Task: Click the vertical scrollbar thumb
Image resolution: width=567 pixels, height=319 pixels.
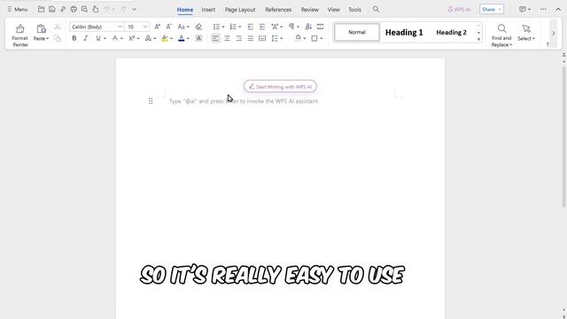Action: [x=564, y=136]
